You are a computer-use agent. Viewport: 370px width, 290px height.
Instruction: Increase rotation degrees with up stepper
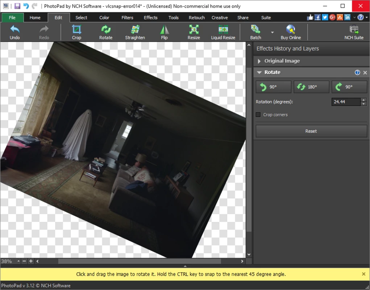coord(363,100)
